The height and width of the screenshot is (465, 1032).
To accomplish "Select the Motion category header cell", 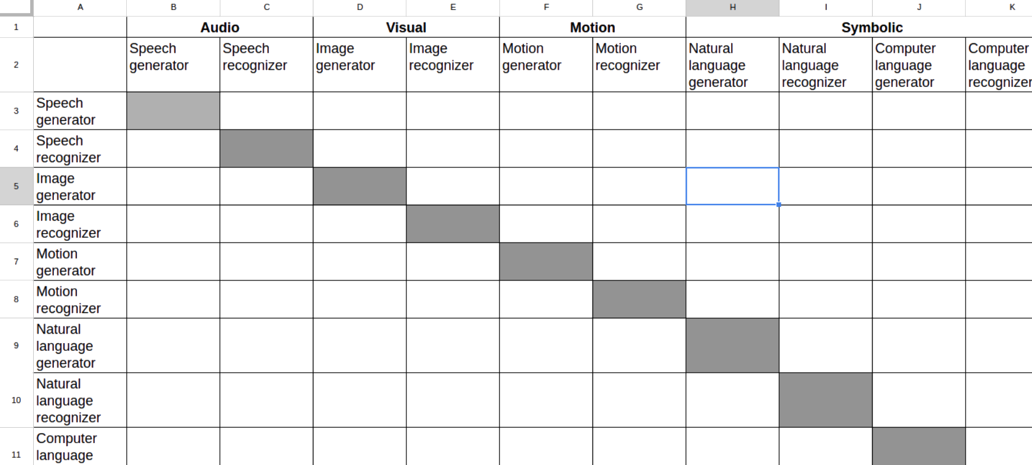I will coord(592,27).
